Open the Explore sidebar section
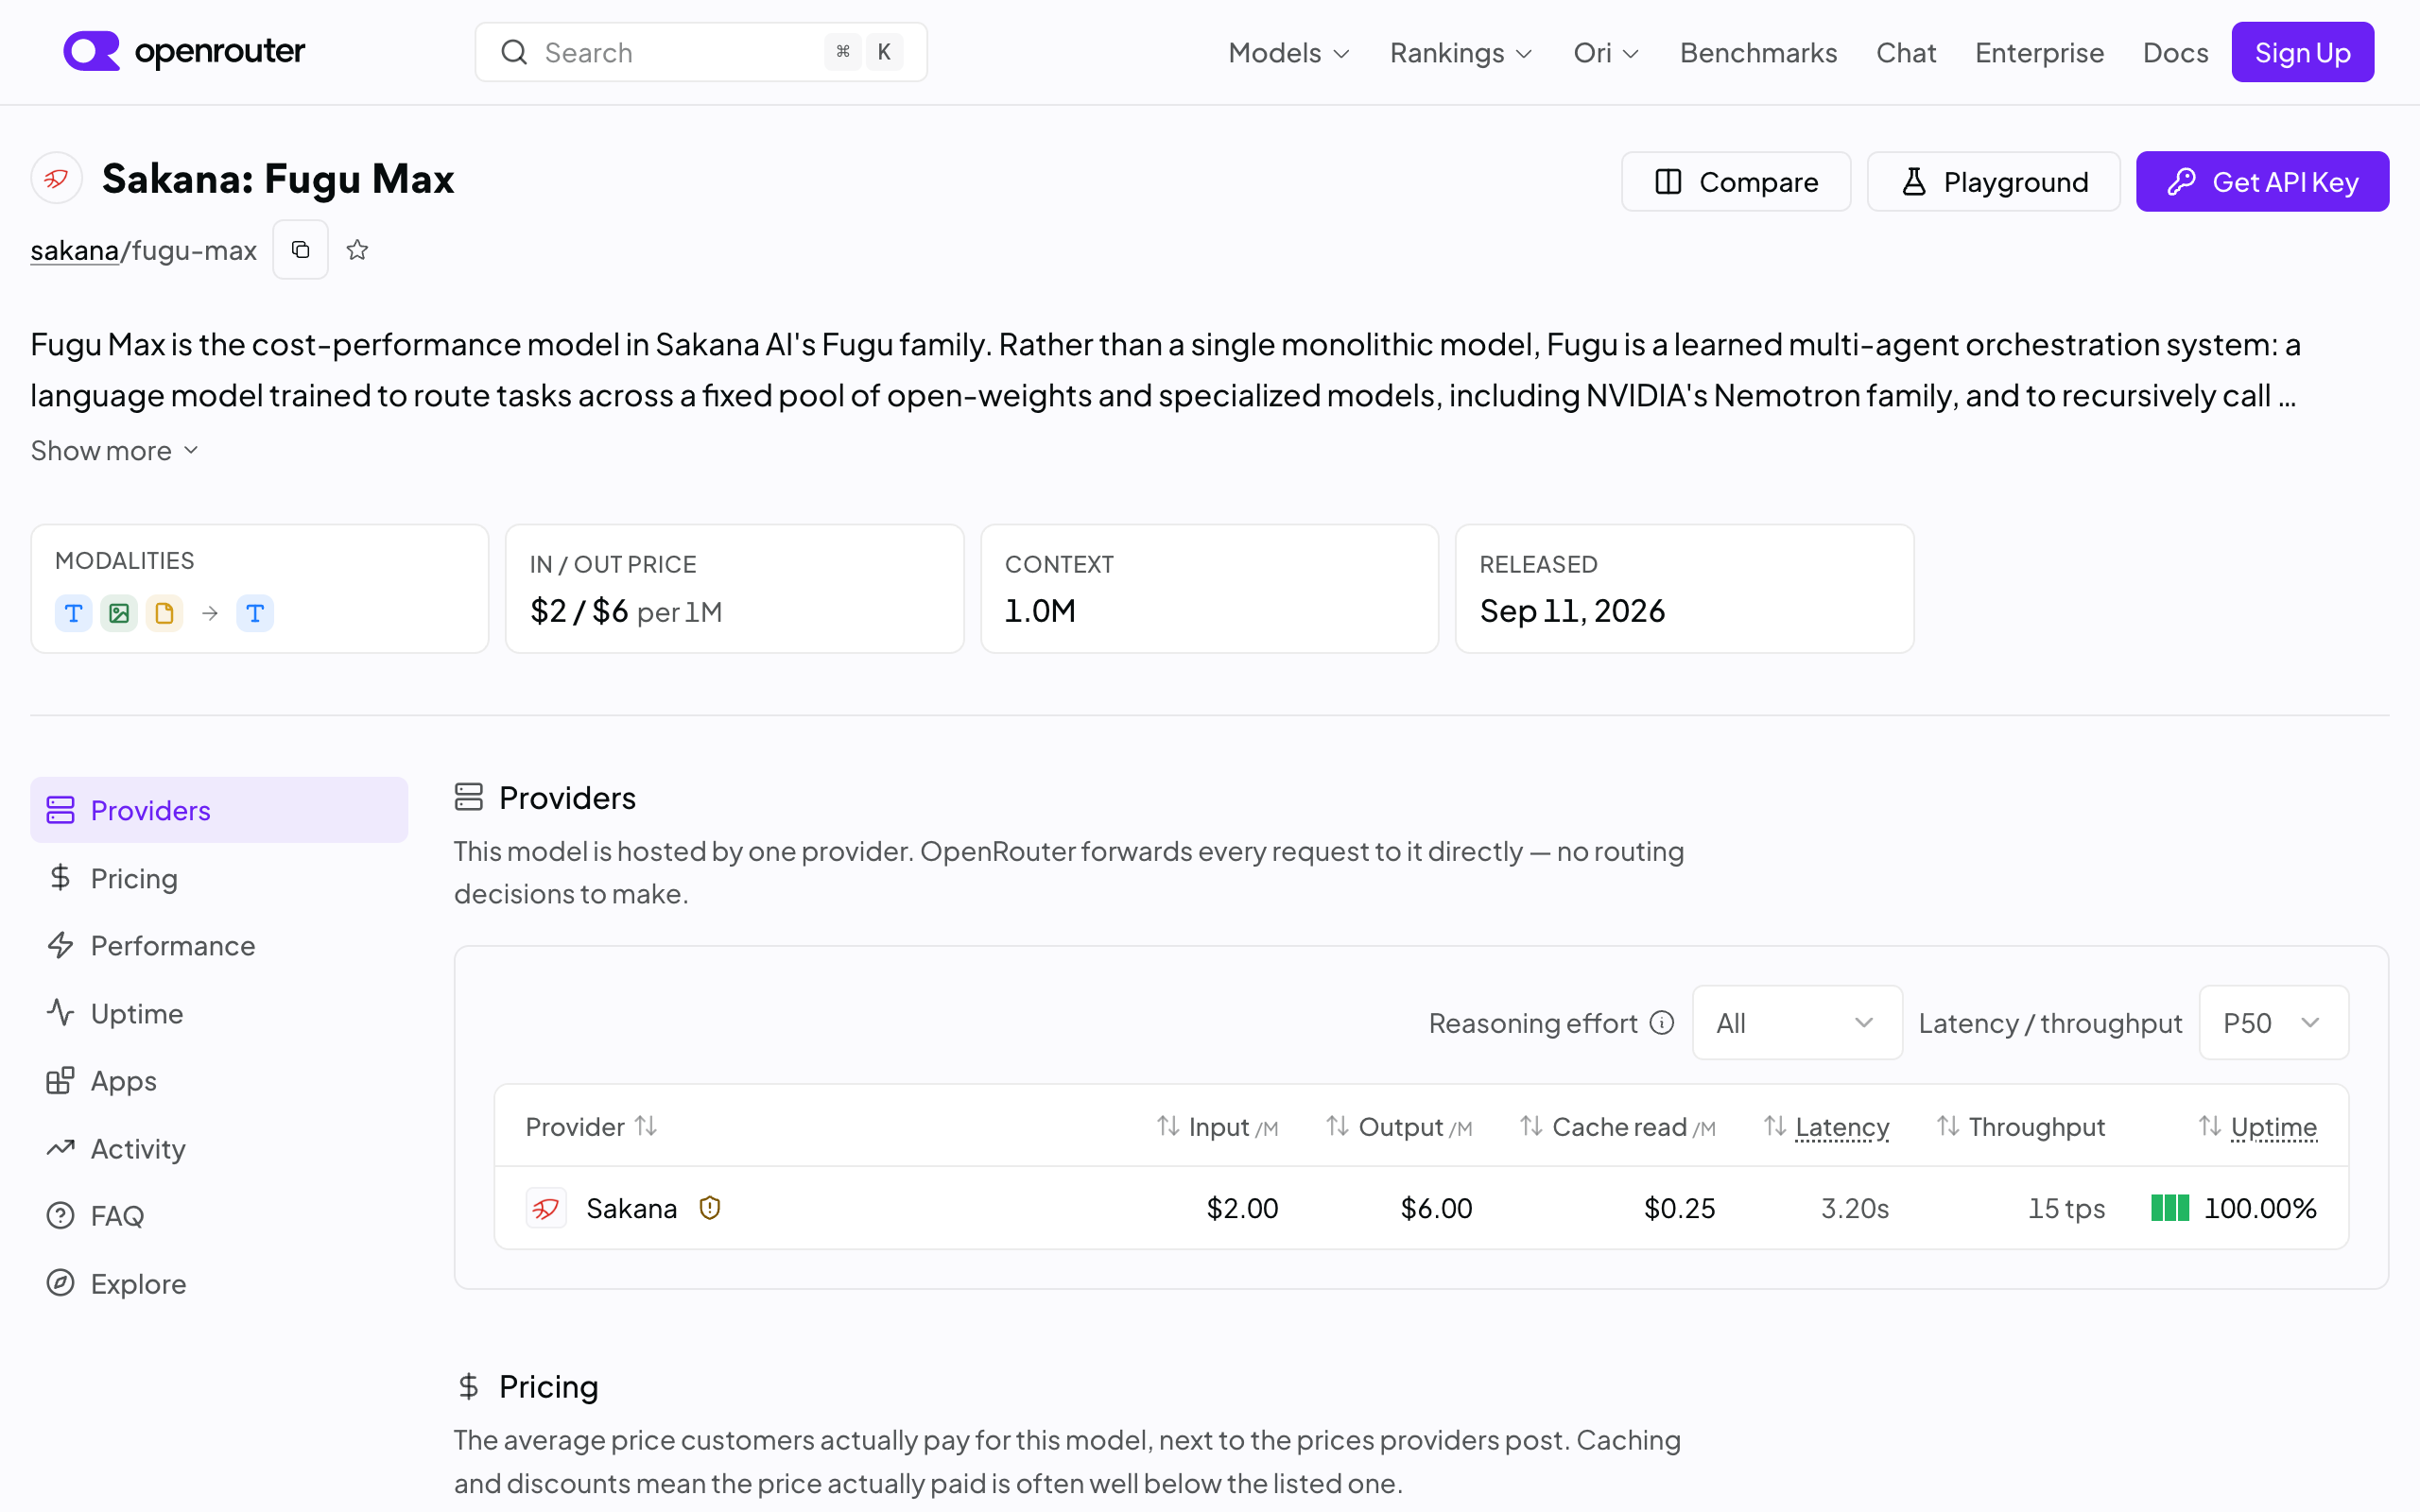 coord(219,1283)
